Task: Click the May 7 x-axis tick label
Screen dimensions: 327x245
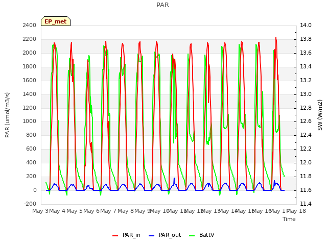Action: [108, 211]
